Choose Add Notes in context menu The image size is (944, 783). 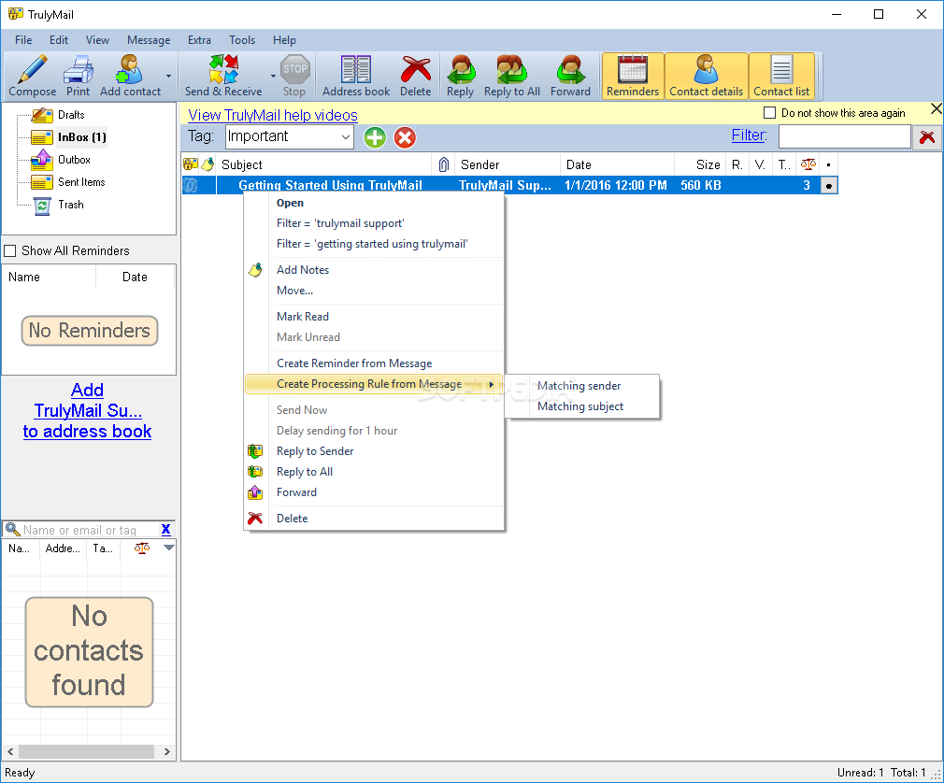374,270
